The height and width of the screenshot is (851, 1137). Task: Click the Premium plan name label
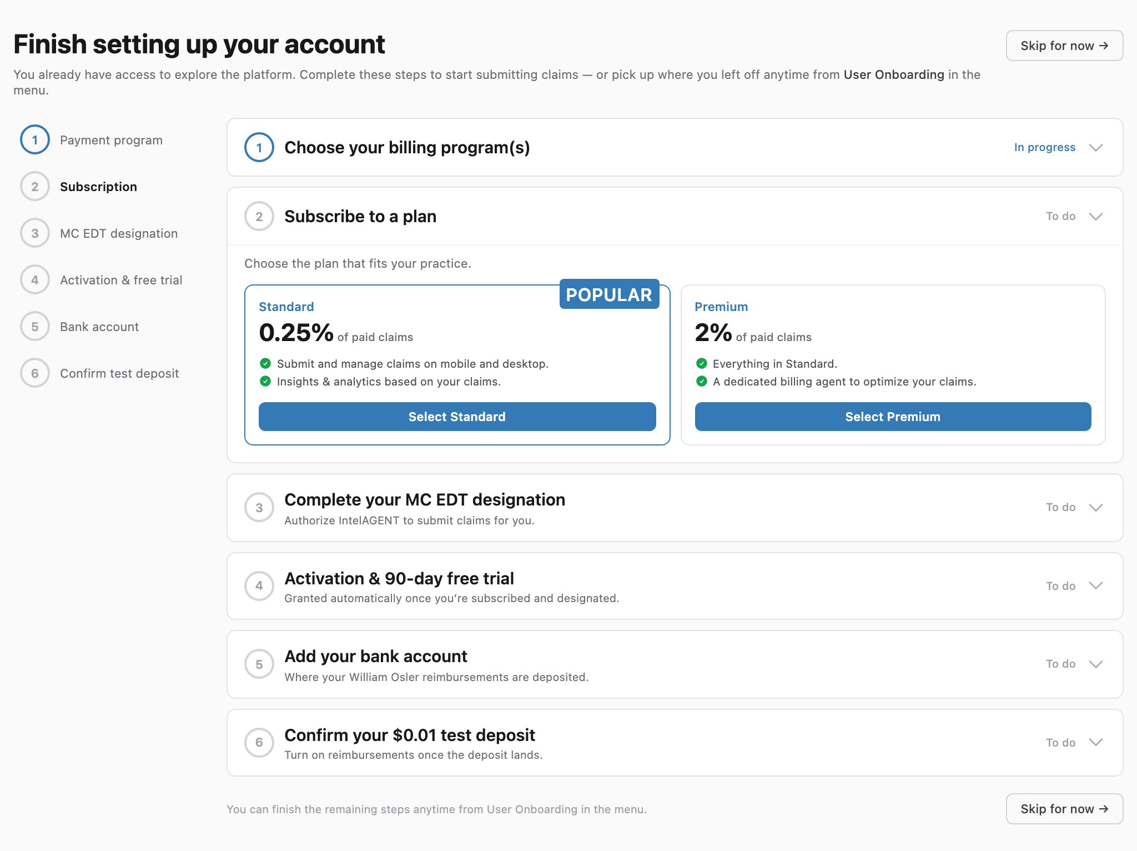coord(721,307)
